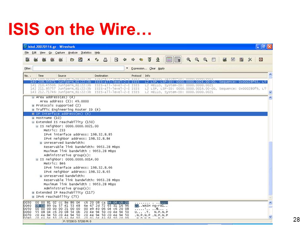Restart the current capture icon
Image resolution: width=303 pixels, height=227 pixels.
pos(61,60)
